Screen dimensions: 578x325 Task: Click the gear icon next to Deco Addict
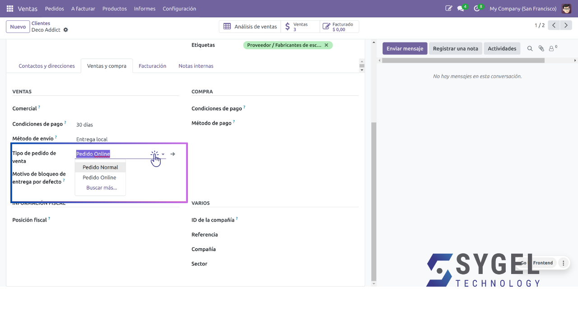click(x=65, y=30)
